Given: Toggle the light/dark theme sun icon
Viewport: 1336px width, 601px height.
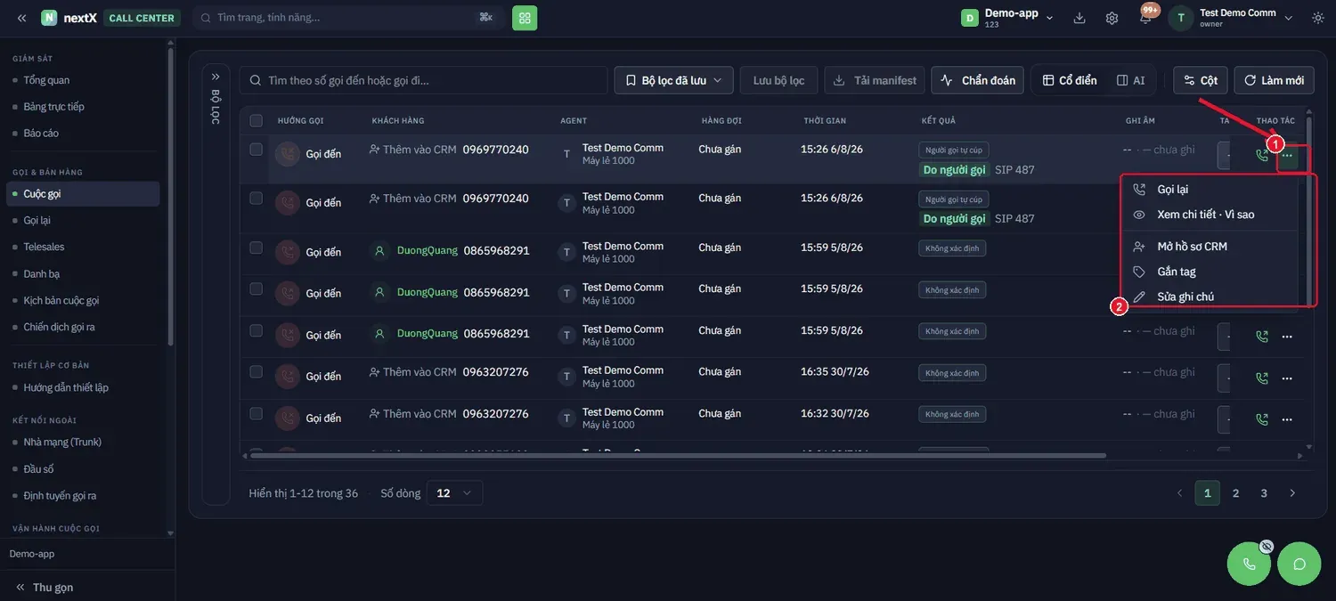Looking at the screenshot, I should click(1318, 18).
